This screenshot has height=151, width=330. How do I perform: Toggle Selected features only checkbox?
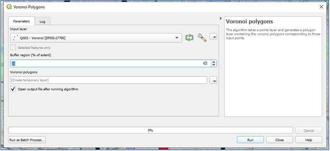pos(13,48)
